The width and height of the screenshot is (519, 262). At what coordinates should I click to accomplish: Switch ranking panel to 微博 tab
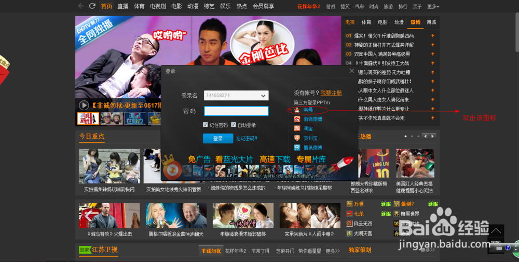415,22
